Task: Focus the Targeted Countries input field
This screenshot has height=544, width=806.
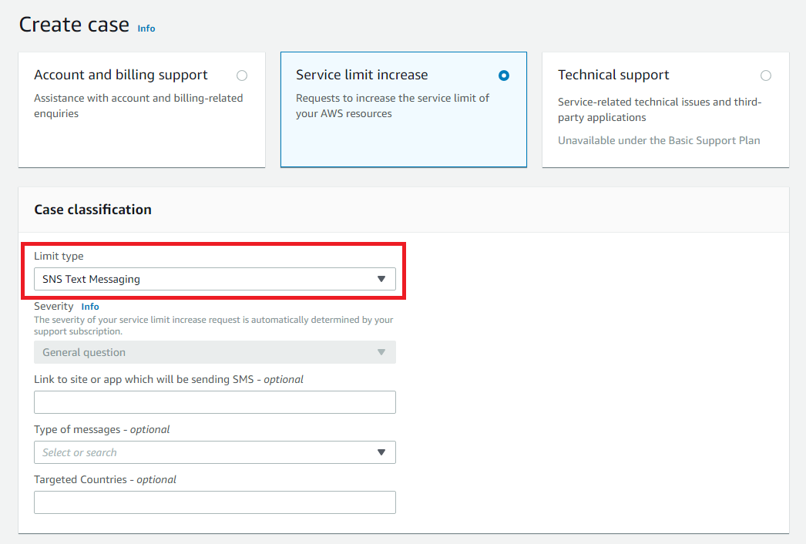Action: tap(215, 502)
